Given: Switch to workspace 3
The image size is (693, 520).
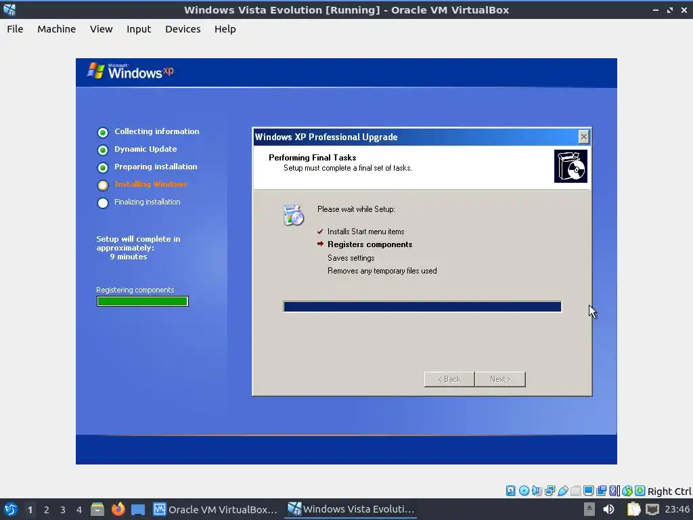Looking at the screenshot, I should click(x=63, y=510).
